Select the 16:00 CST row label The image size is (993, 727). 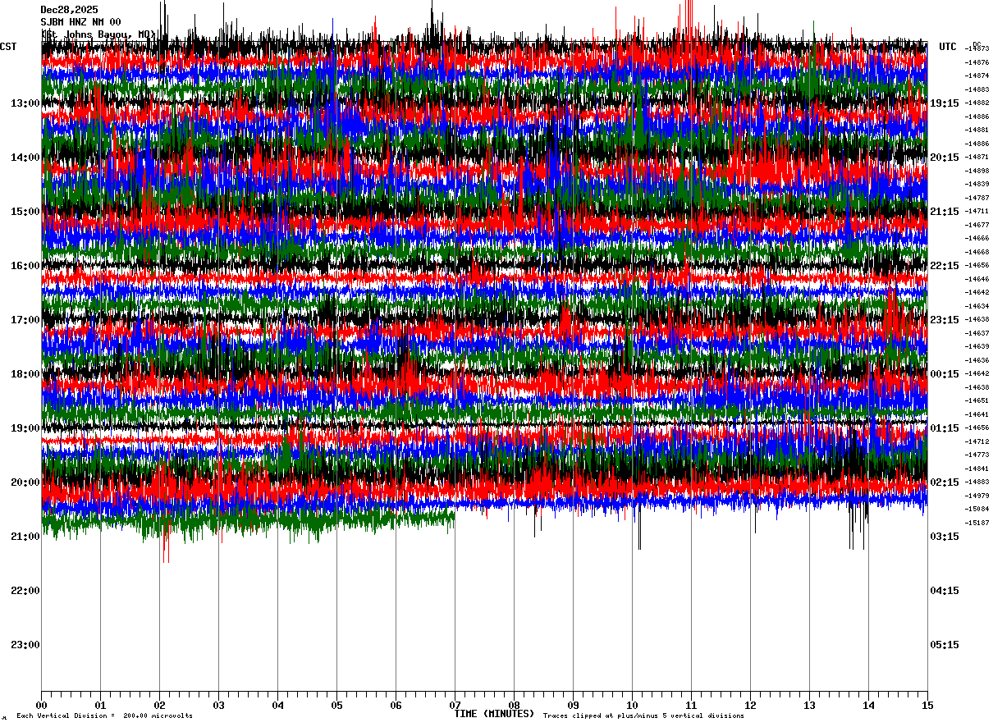[x=25, y=266]
